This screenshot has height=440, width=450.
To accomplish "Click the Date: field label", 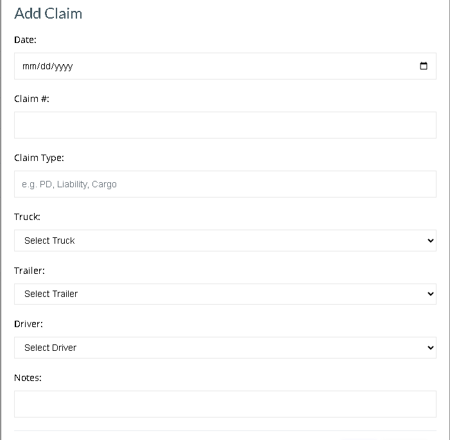I will (25, 40).
